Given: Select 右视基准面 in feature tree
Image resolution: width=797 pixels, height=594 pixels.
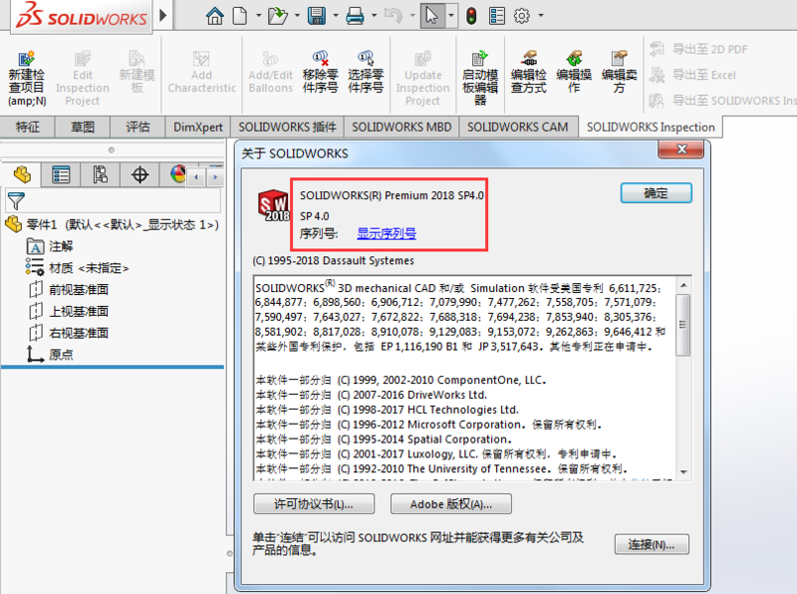Looking at the screenshot, I should tap(68, 333).
